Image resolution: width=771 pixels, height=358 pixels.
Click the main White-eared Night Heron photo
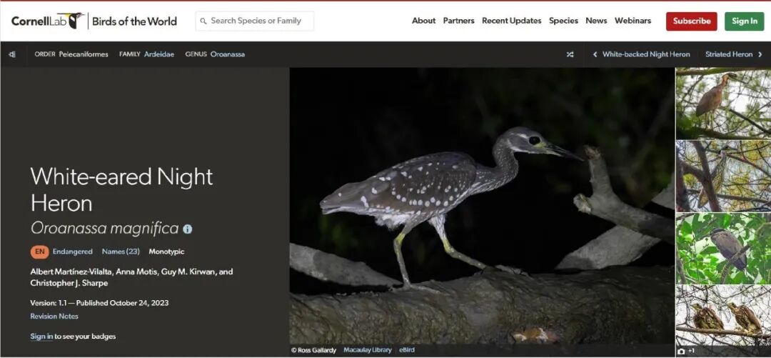pyautogui.click(x=482, y=206)
